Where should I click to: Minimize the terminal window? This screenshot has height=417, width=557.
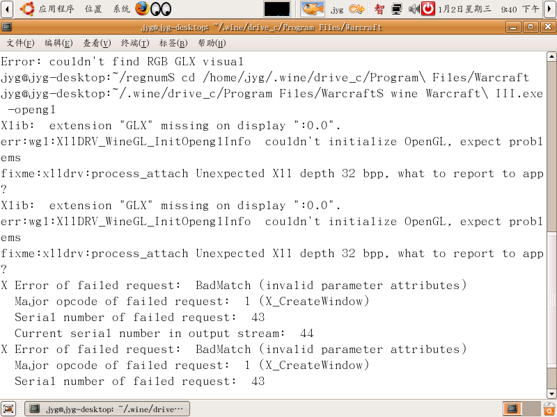(x=513, y=27)
